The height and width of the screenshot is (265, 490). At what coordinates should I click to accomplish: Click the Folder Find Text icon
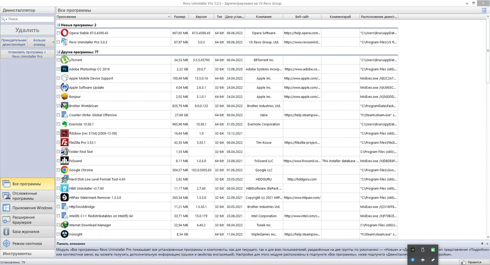tap(65, 152)
